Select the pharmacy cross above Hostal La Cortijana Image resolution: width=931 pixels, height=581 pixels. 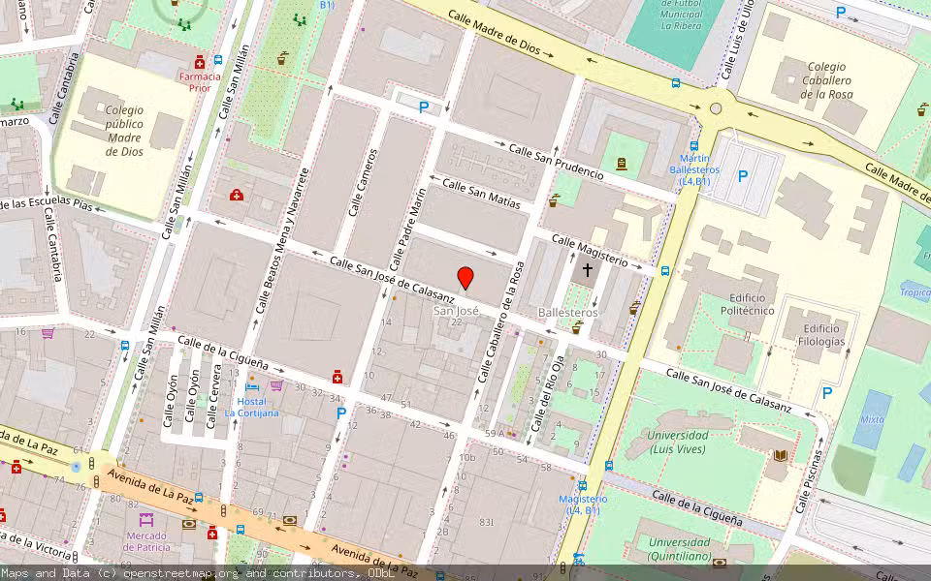(337, 378)
